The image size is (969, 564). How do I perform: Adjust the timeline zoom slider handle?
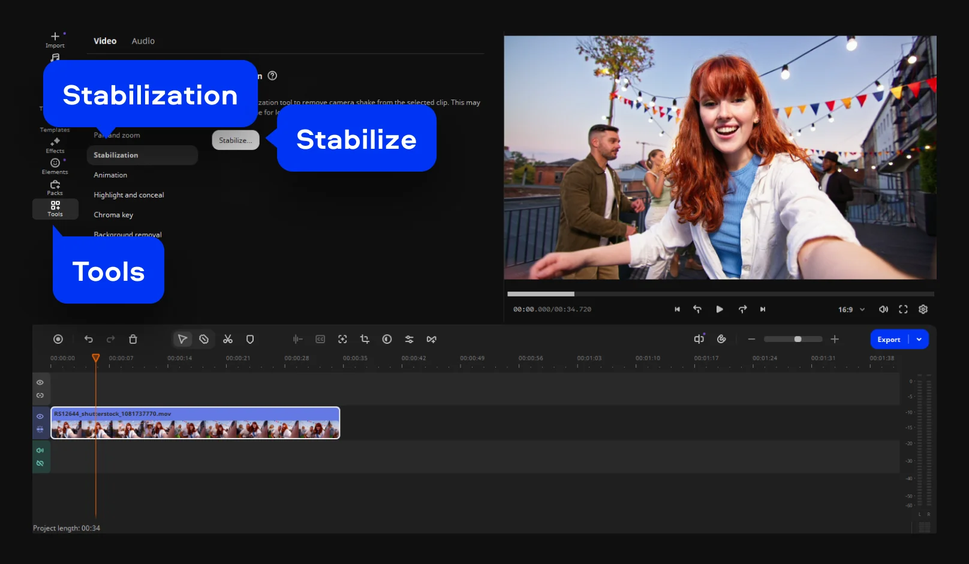[x=798, y=339]
